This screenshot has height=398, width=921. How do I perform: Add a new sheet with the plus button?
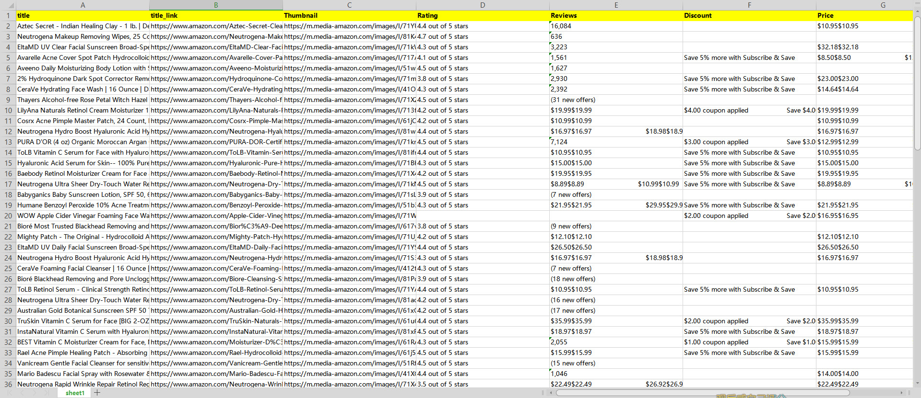coord(97,393)
